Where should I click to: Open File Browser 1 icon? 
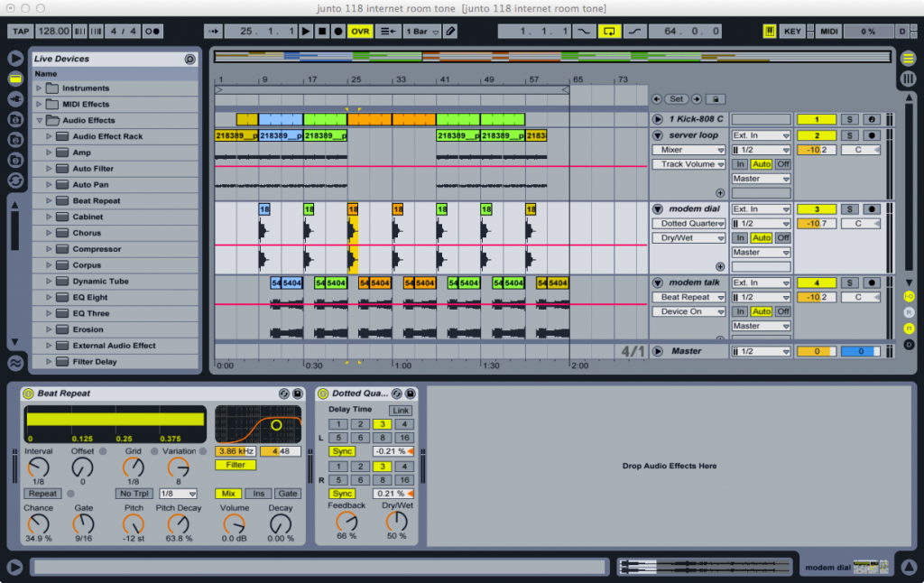click(x=15, y=120)
